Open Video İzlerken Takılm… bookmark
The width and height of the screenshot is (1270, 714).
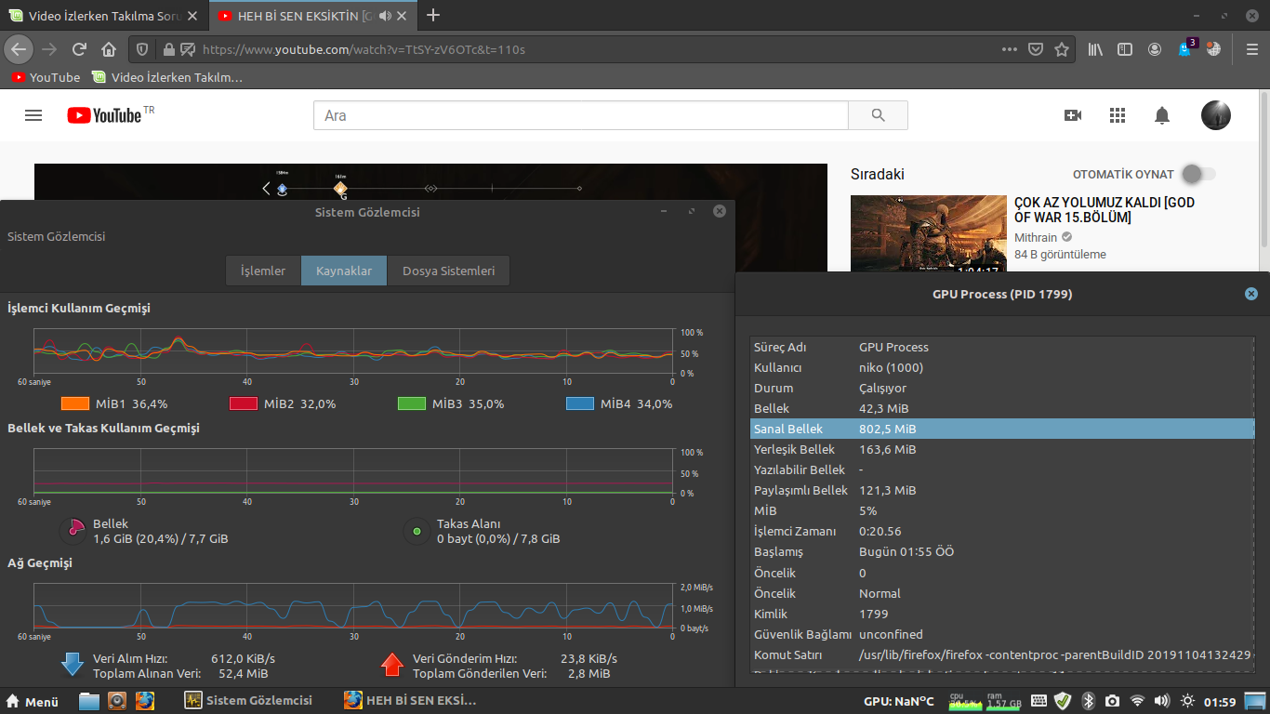pyautogui.click(x=166, y=77)
